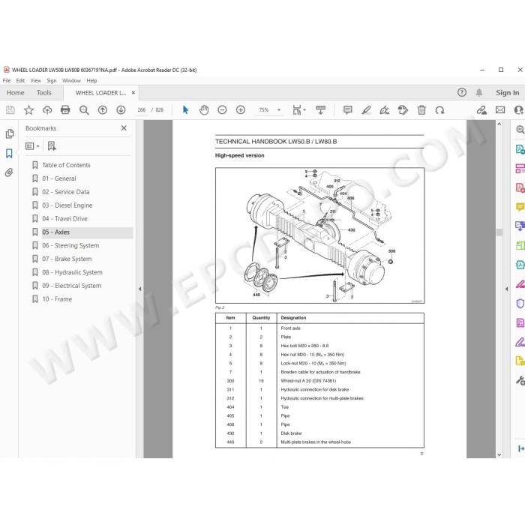
Task: Open the Table of Contents bookmark
Action: pos(66,165)
